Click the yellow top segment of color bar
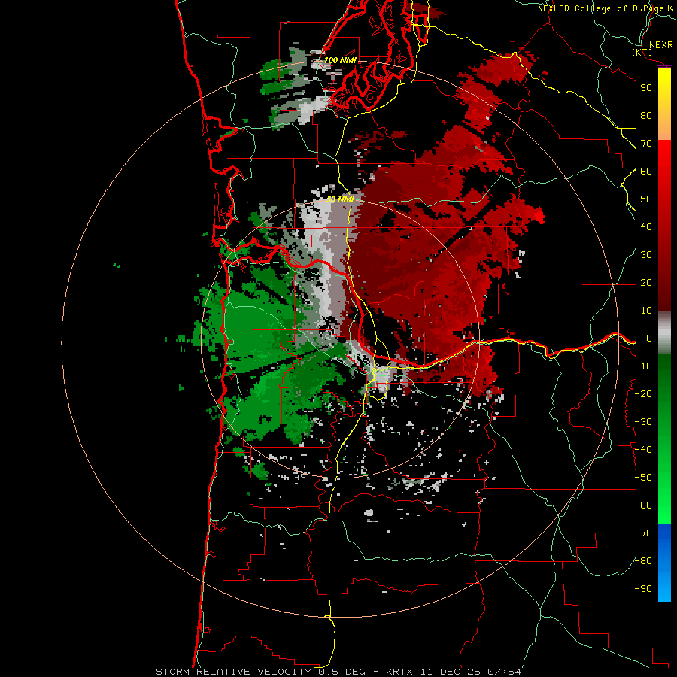677x677 pixels. pos(664,104)
